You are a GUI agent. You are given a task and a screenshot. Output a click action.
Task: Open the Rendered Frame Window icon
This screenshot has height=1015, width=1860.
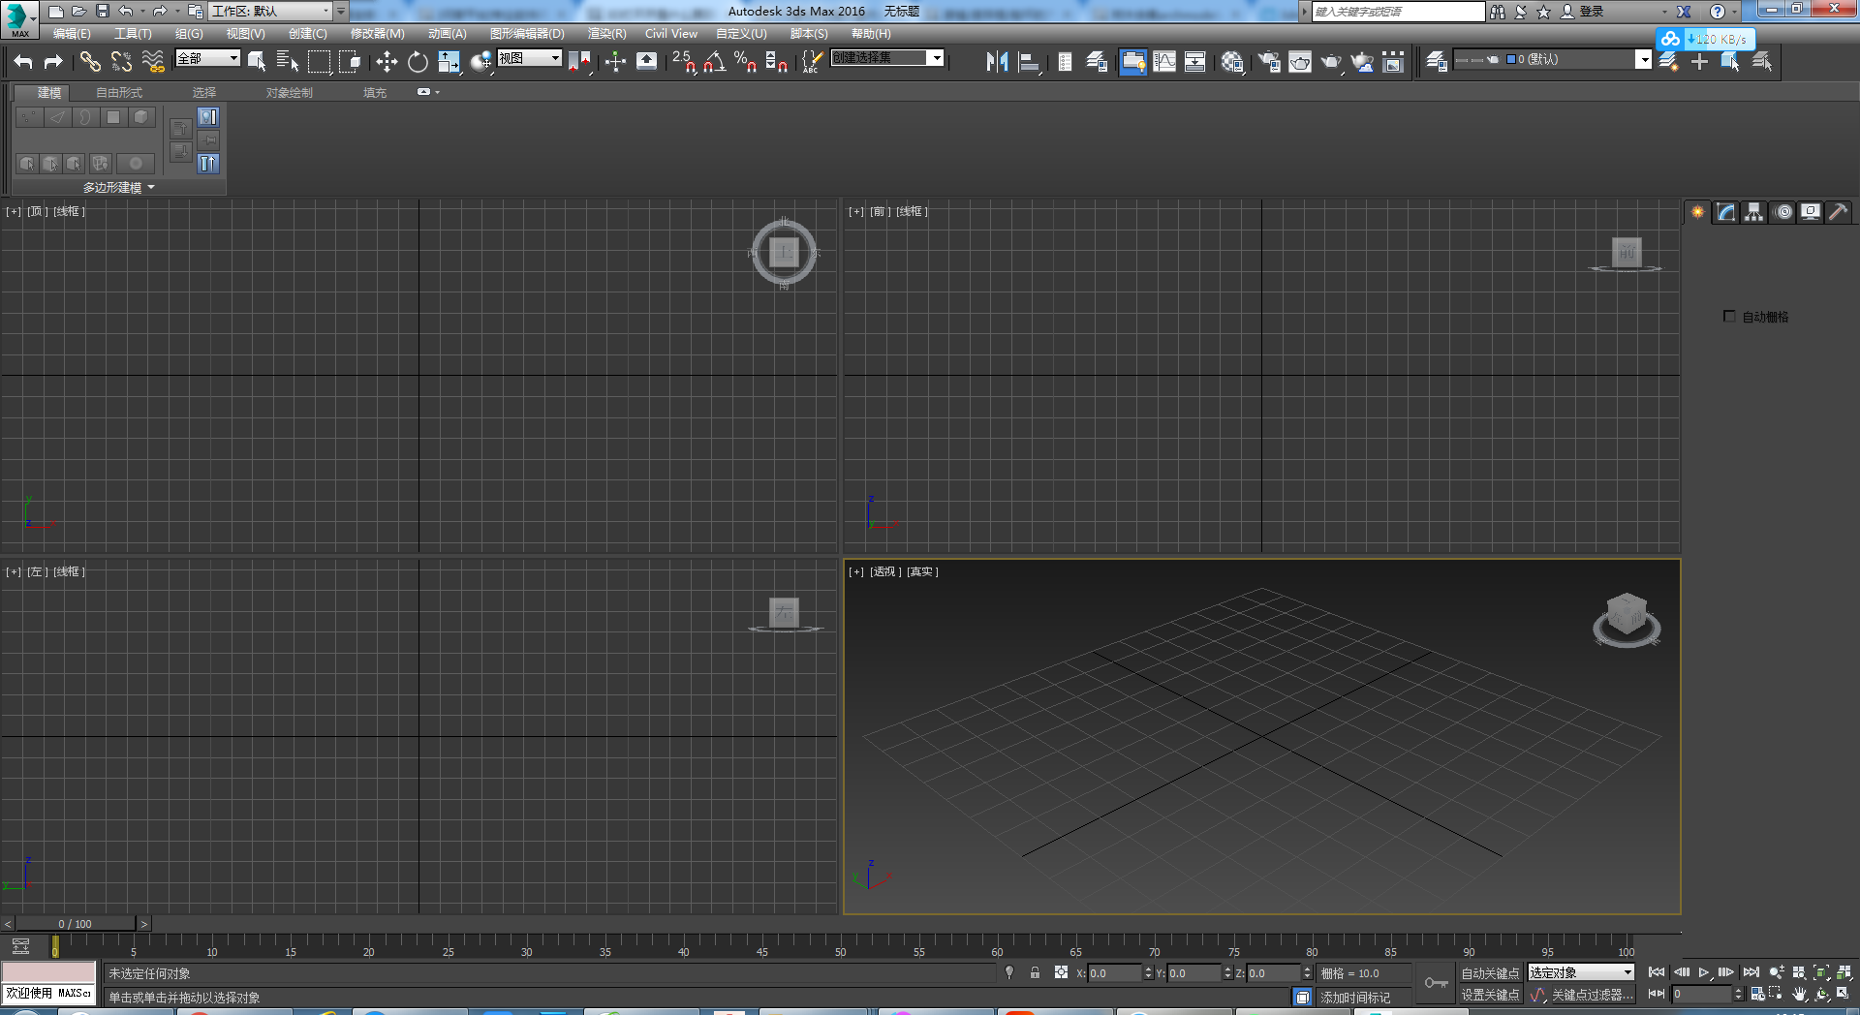(1300, 62)
